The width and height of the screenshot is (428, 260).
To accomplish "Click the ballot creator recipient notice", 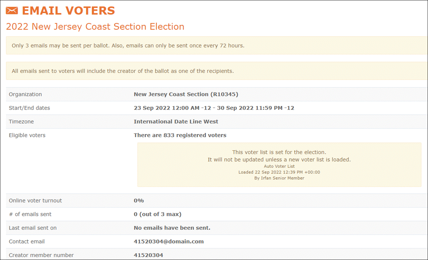I will coord(216,71).
